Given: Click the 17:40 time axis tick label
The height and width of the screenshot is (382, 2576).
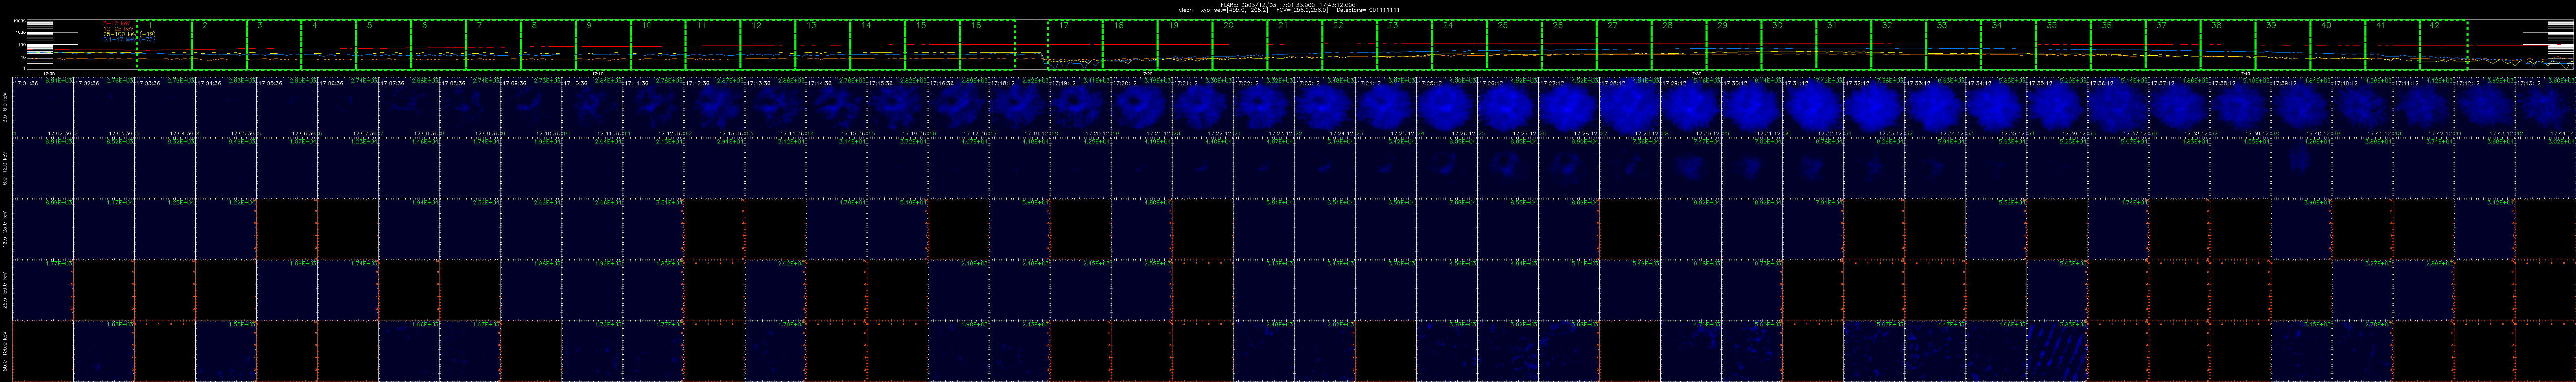Looking at the screenshot, I should pos(2243,74).
